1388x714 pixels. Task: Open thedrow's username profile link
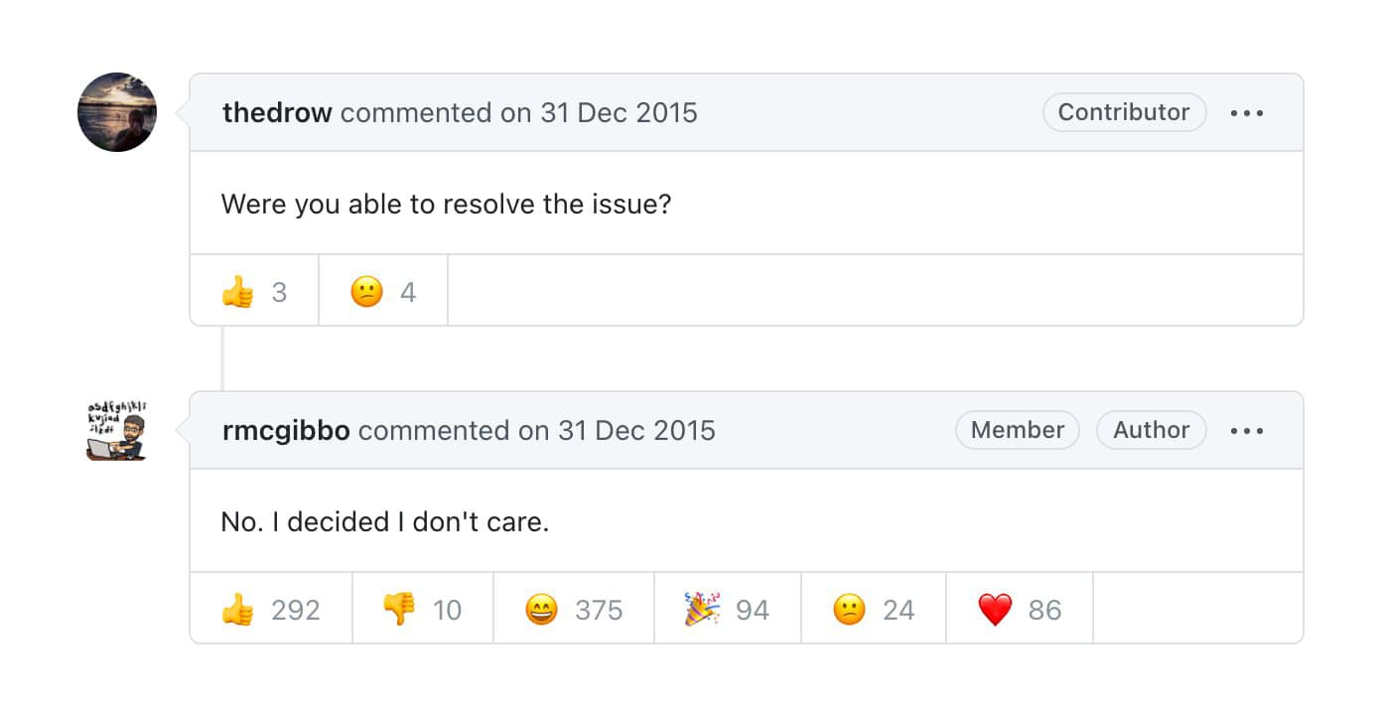277,113
